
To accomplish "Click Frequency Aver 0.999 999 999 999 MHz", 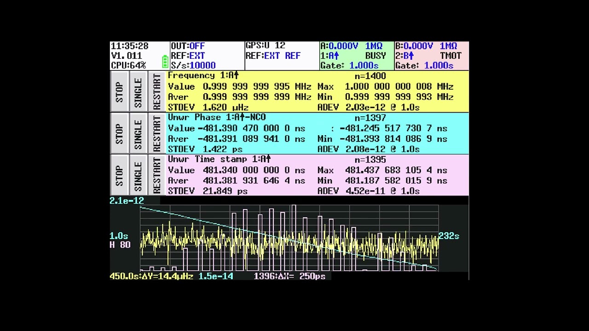I will pos(240,97).
